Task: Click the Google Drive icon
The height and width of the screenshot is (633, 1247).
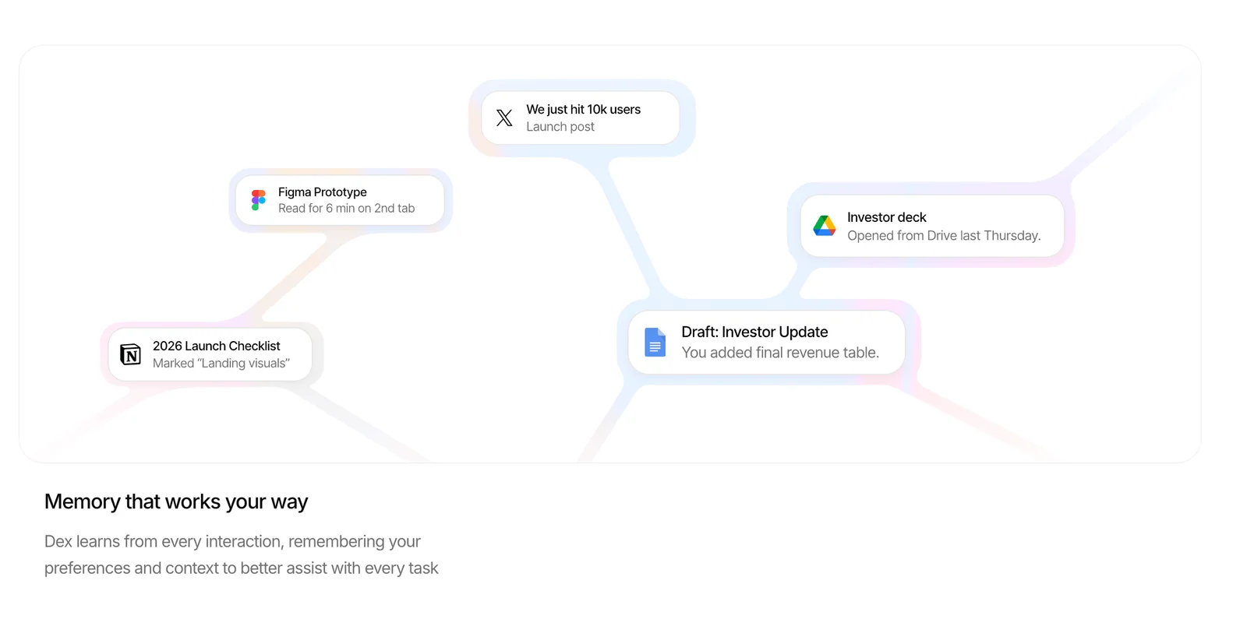Action: 825,226
